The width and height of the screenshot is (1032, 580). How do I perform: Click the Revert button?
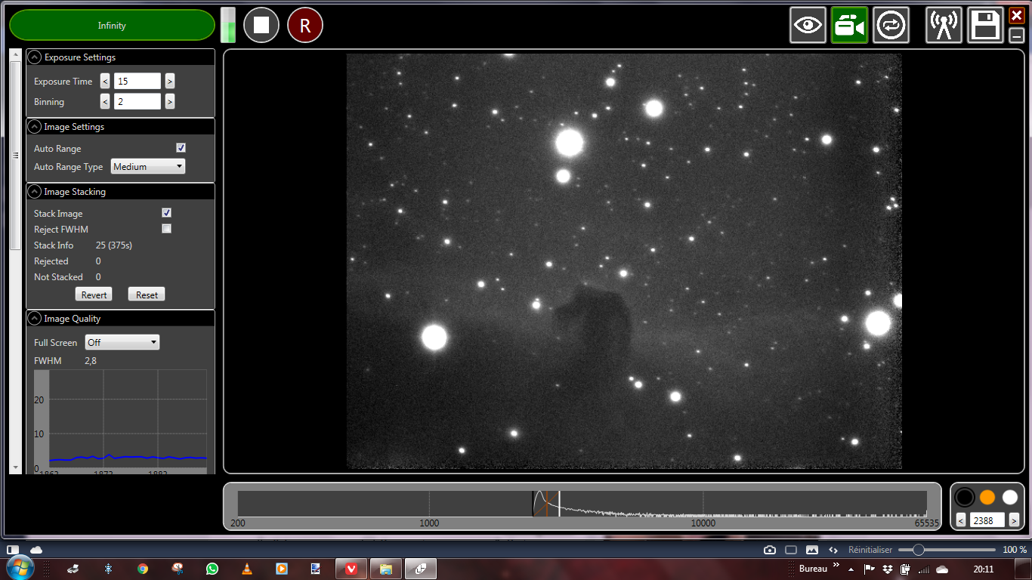point(94,295)
